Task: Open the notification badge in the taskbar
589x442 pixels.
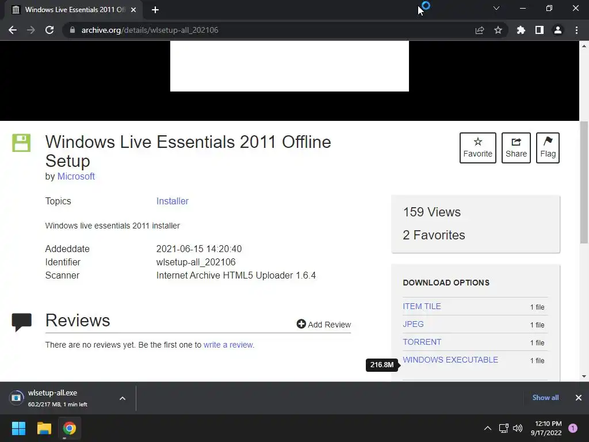Action: (x=573, y=428)
